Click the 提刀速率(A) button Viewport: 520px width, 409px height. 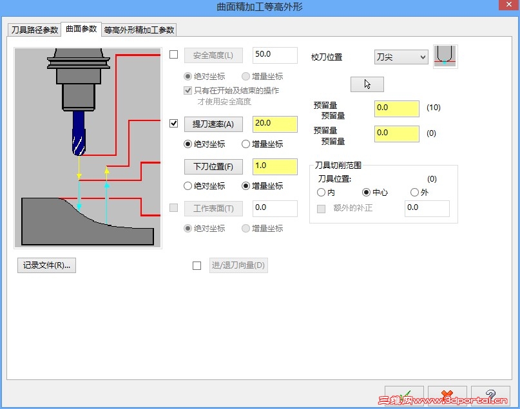click(x=213, y=124)
